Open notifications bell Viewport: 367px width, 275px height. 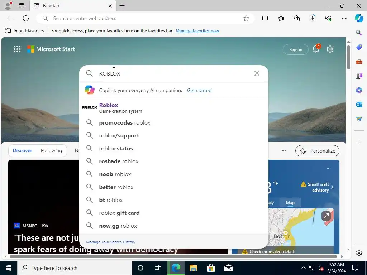pyautogui.click(x=316, y=49)
